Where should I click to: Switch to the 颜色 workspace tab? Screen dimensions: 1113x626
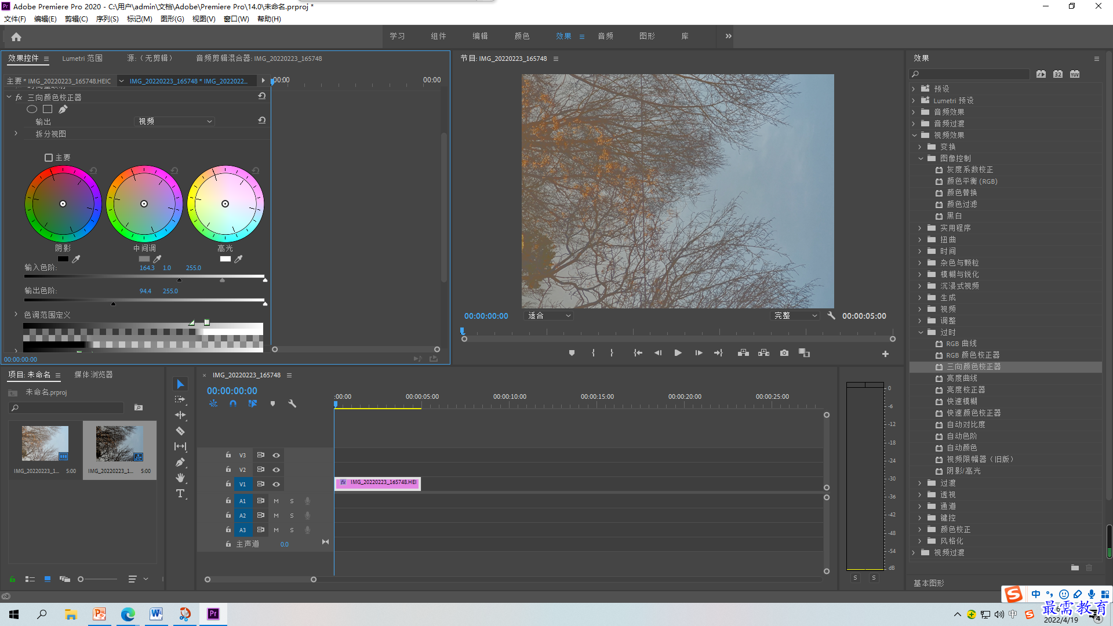click(522, 36)
